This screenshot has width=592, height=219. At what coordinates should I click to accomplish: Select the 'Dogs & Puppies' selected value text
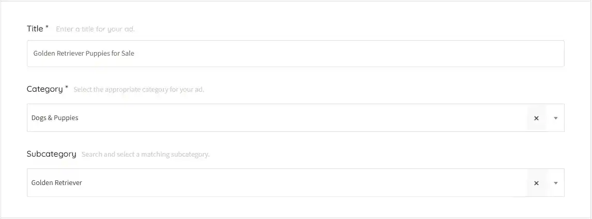coord(55,118)
